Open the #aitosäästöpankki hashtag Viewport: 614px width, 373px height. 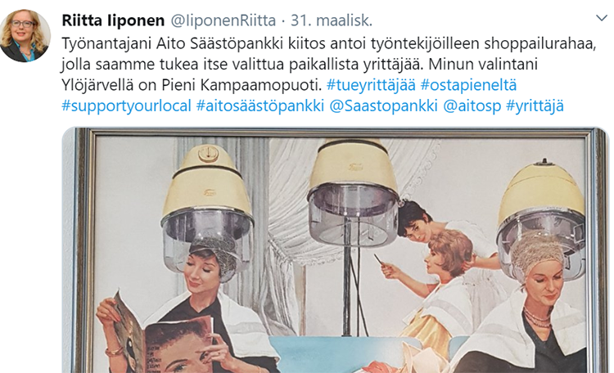point(260,106)
